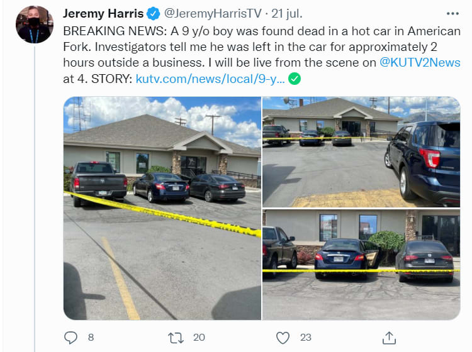The image size is (472, 352).
Task: Open the 21 jul. tweet timestamp
Action: 286,14
